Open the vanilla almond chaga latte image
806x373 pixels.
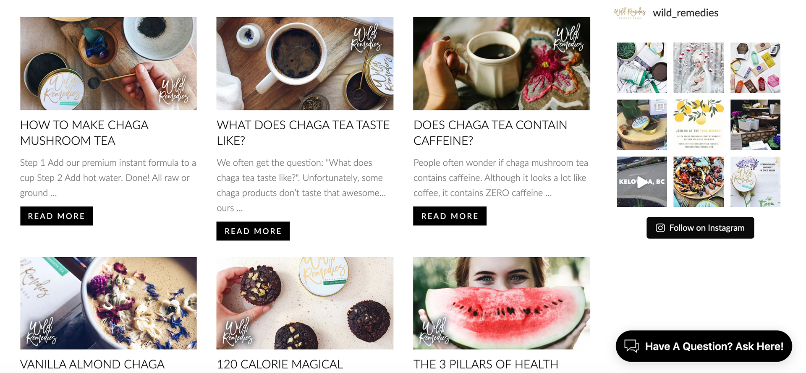coord(108,303)
